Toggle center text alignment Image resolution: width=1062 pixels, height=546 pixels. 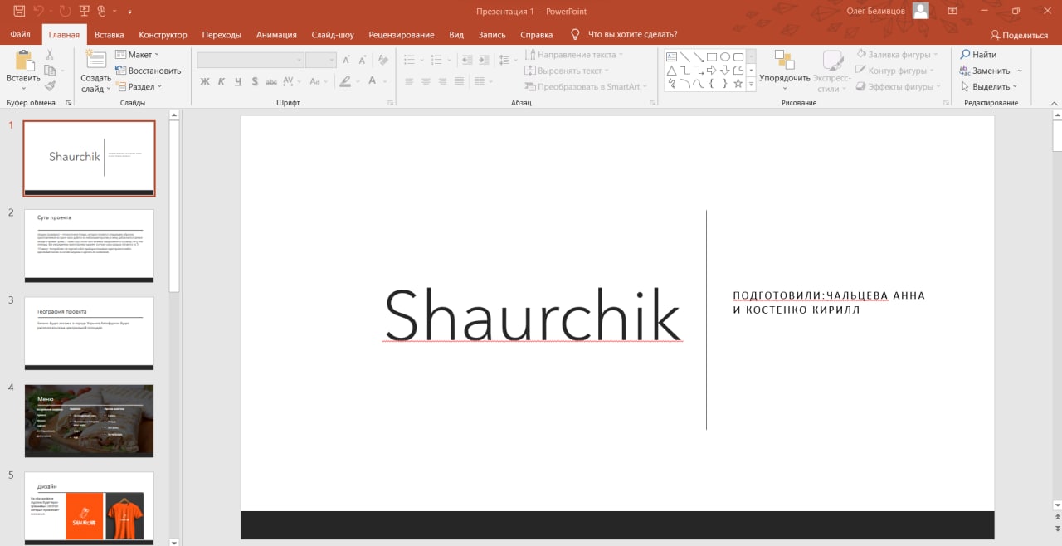pos(426,81)
